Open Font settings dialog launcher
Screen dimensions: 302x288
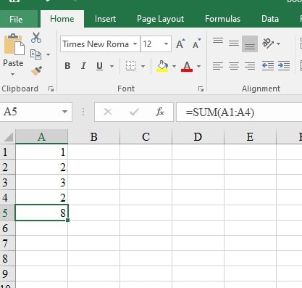coord(201,89)
